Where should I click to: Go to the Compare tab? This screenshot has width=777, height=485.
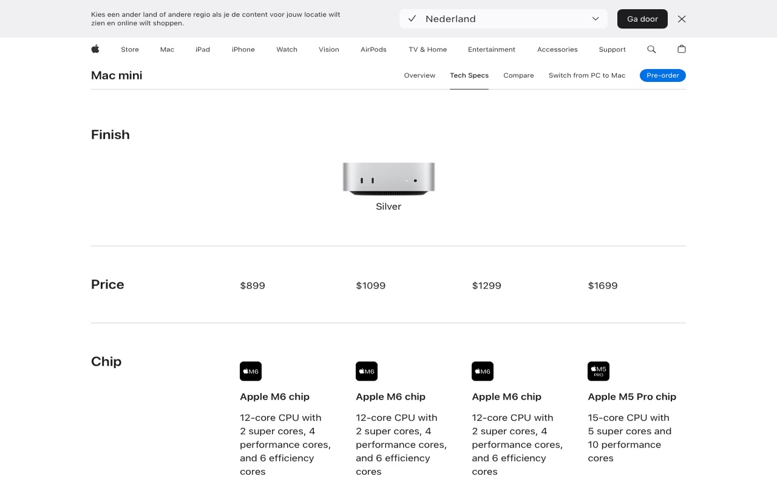coord(518,75)
